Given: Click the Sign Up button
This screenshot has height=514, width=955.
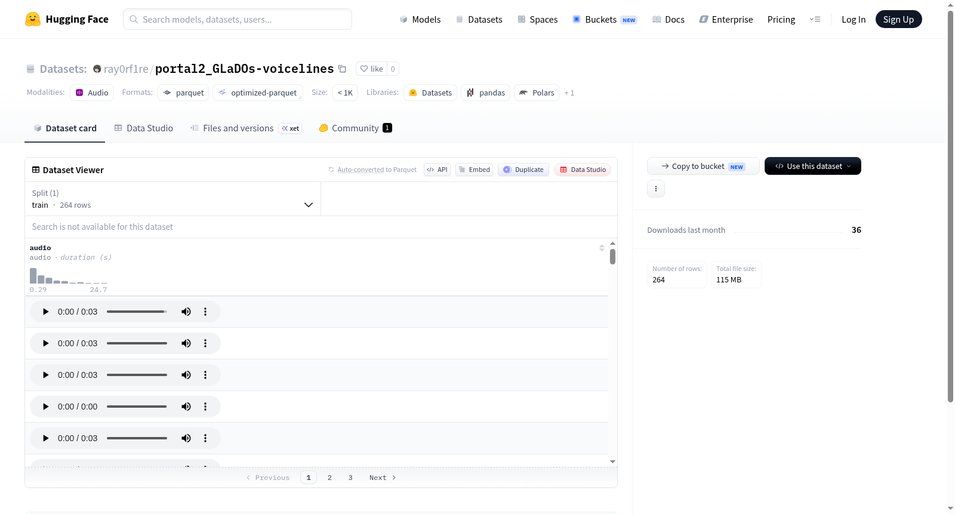Looking at the screenshot, I should 898,19.
